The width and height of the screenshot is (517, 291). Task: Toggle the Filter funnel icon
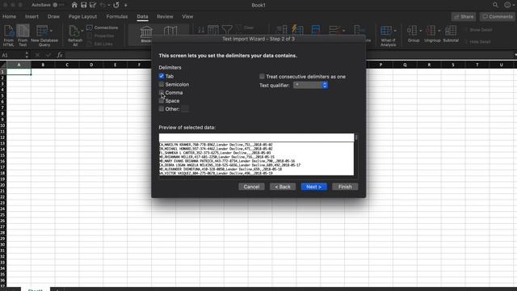[227, 31]
